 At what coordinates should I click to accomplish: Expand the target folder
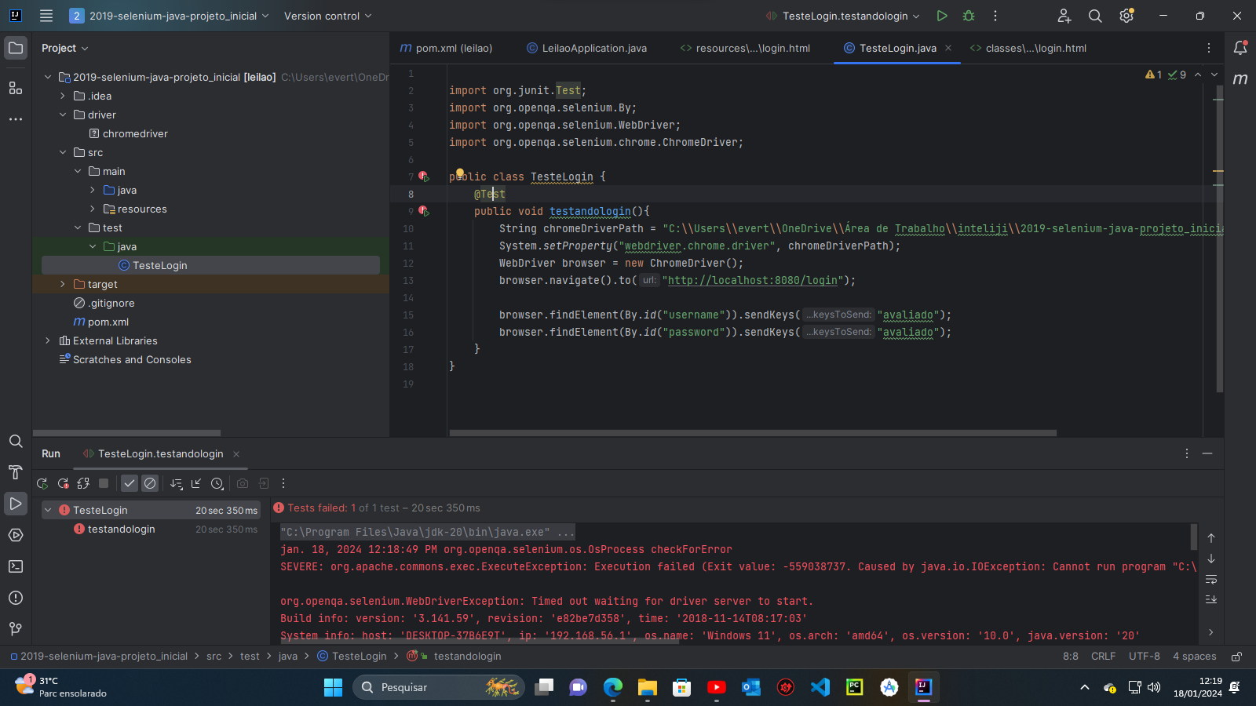click(63, 284)
